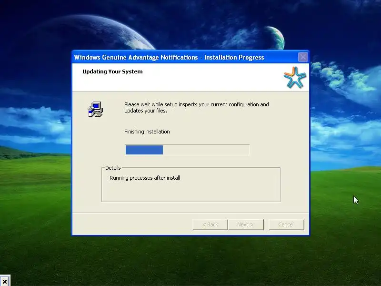Click the X icon at screen corner
The height and width of the screenshot is (286, 381).
[5, 281]
